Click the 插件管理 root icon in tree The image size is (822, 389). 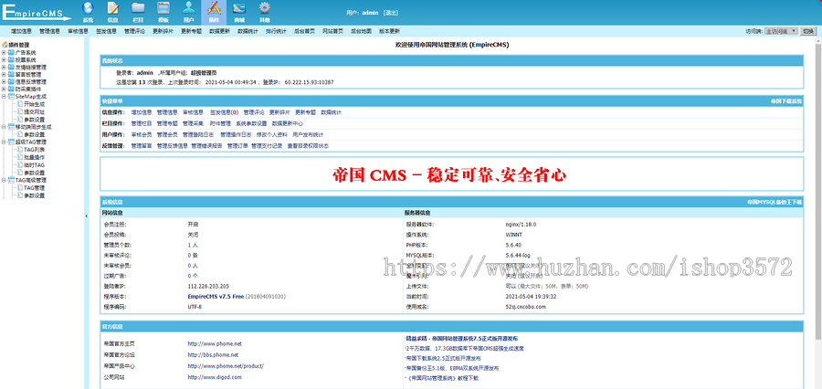click(x=5, y=45)
